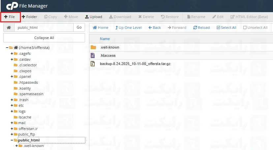Open the Upload file tool
This screenshot has height=150, width=273.
93,17
